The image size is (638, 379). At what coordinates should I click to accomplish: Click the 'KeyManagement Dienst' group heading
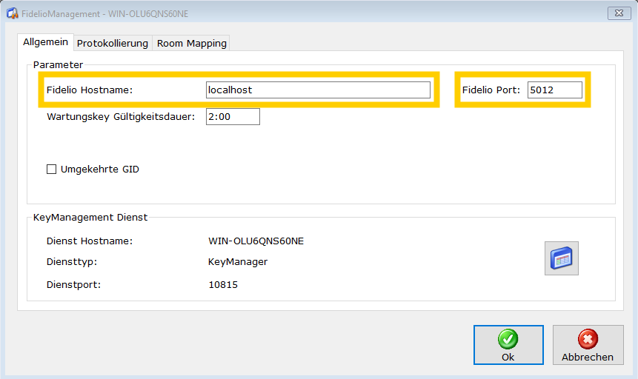(x=90, y=218)
